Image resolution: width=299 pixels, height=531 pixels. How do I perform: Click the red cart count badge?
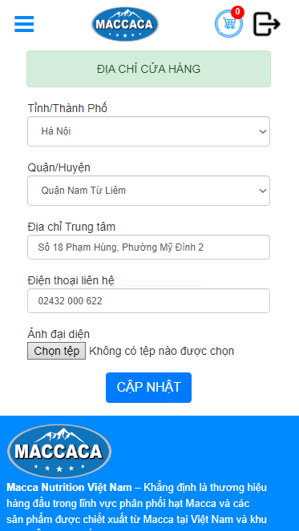click(x=237, y=12)
